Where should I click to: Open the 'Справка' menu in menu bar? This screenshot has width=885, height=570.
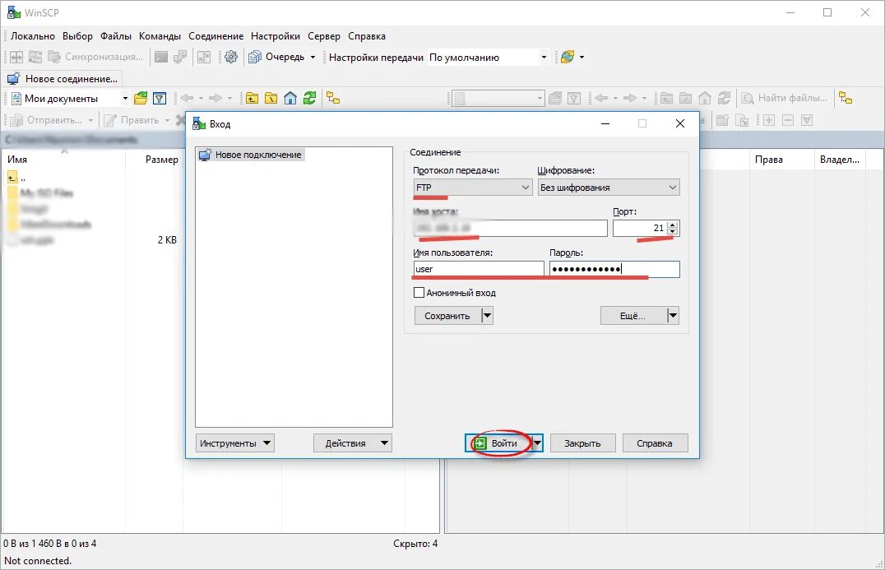point(367,36)
